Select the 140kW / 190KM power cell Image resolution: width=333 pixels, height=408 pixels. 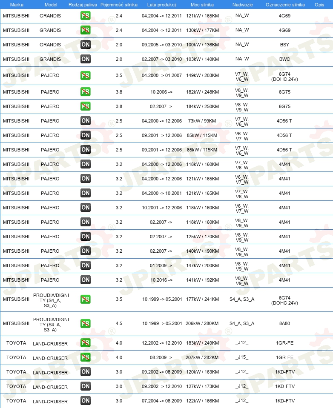click(202, 251)
